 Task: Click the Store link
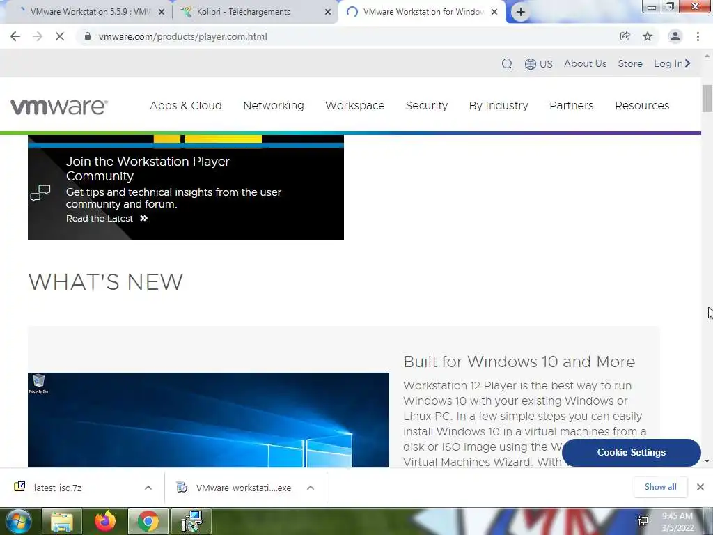[x=630, y=63]
